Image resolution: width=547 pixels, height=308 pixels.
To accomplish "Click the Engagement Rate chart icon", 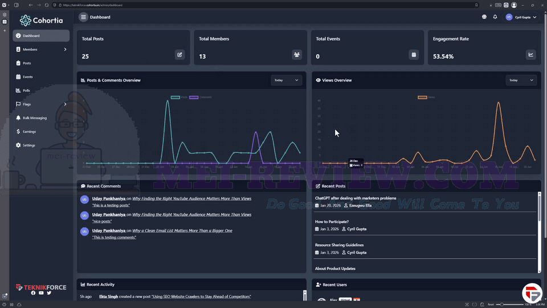I will coord(531,55).
